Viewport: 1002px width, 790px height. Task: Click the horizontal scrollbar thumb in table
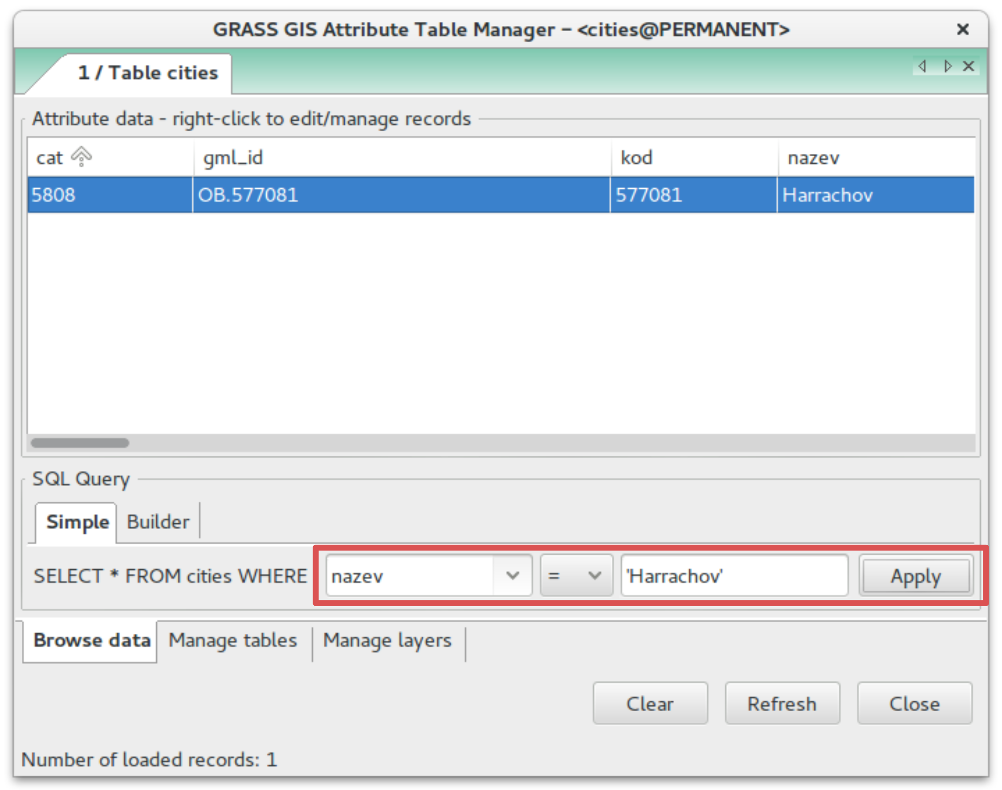click(80, 443)
